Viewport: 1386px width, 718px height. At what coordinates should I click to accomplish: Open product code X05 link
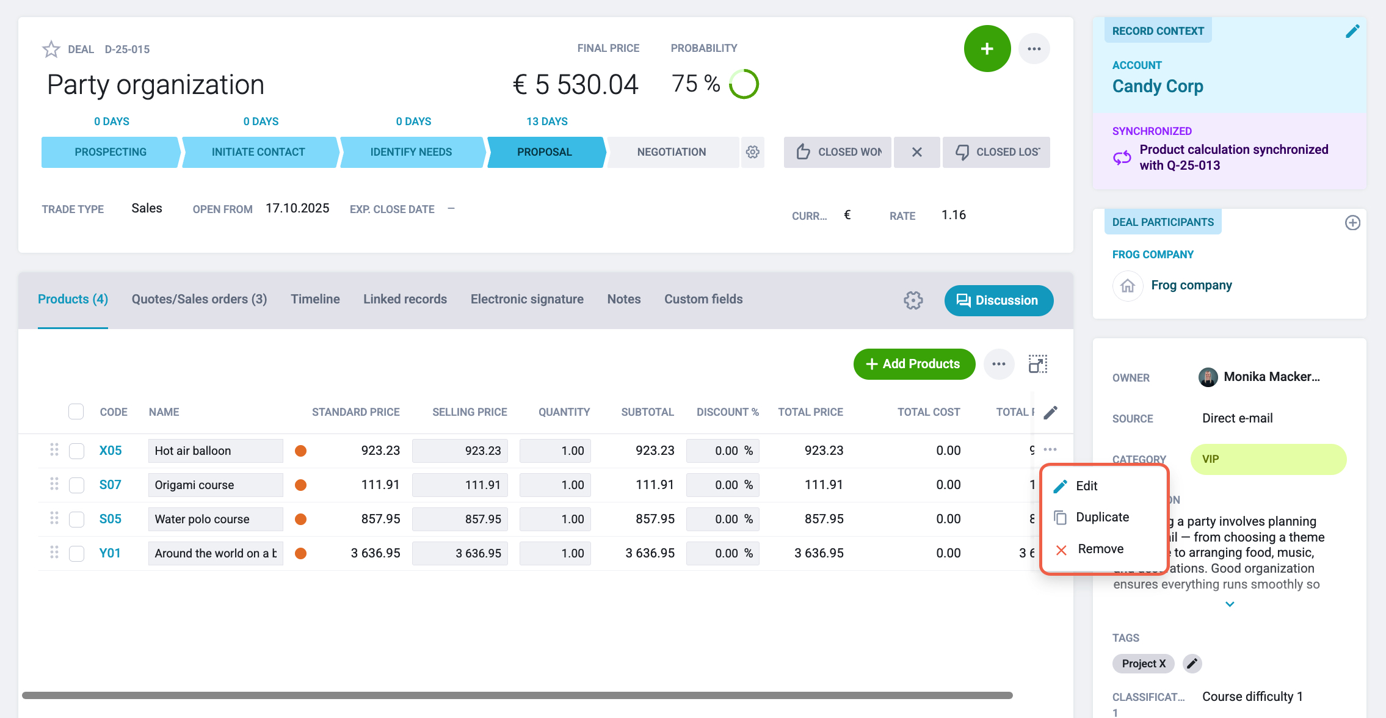click(111, 451)
